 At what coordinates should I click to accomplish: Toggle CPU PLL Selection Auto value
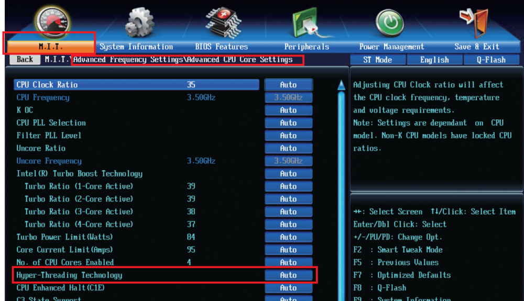tap(288, 123)
